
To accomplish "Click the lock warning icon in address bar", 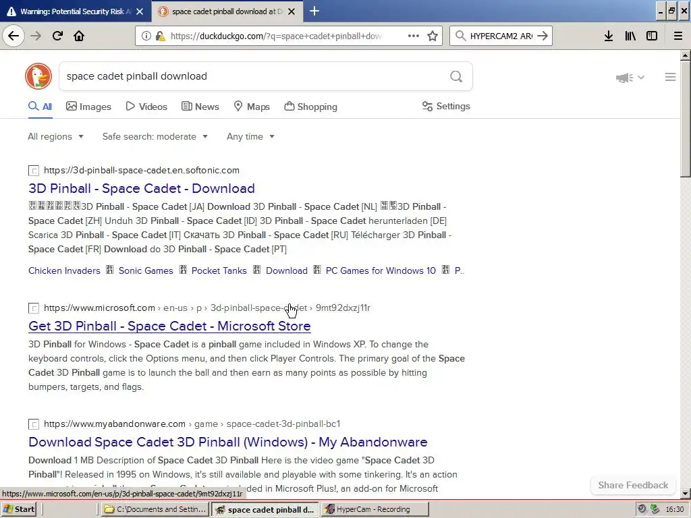I will point(160,36).
